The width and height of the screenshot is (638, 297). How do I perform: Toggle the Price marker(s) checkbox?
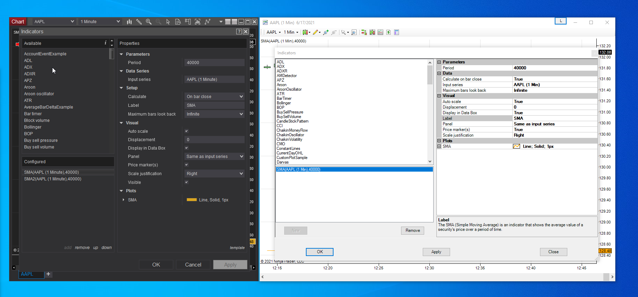pos(187,165)
